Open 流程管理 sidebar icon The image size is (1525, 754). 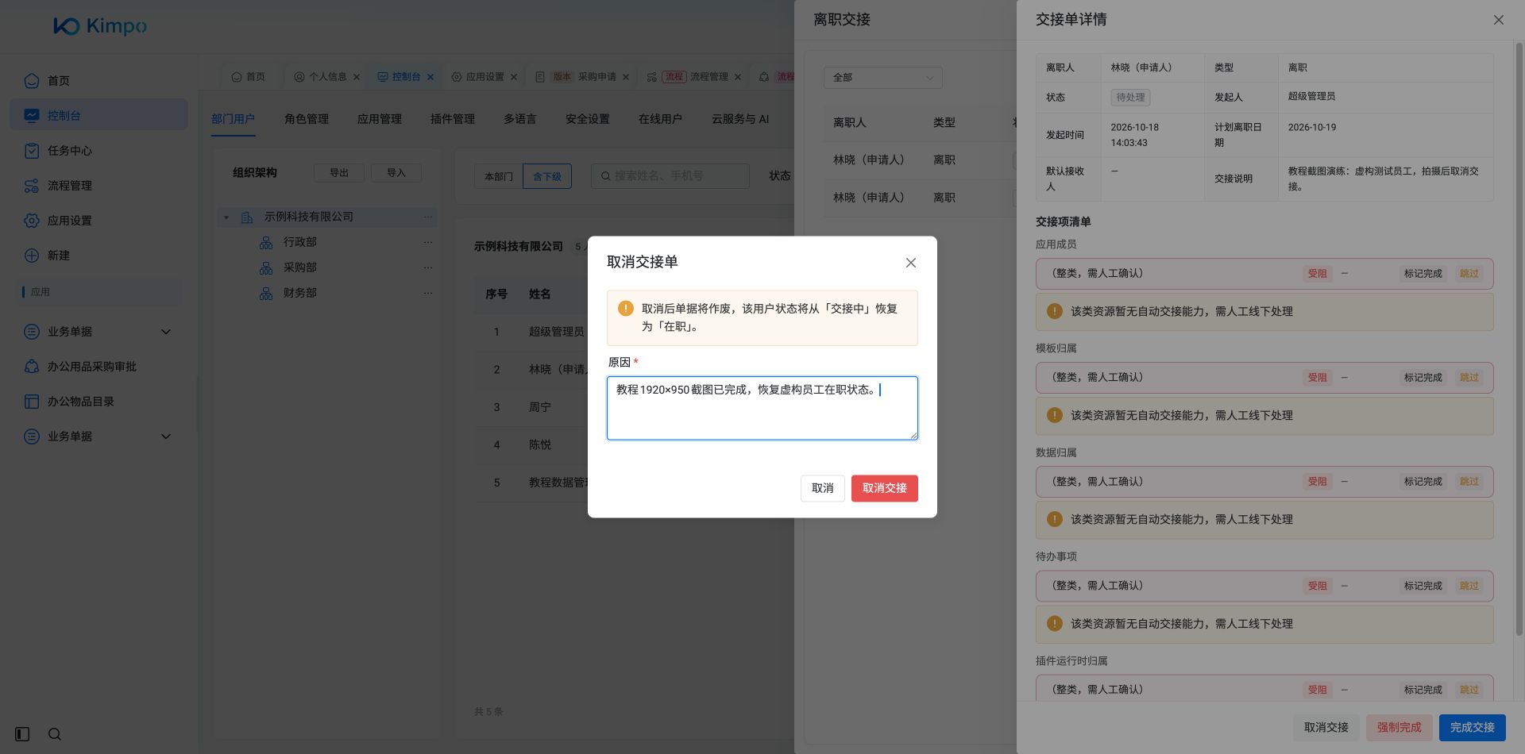(x=32, y=185)
